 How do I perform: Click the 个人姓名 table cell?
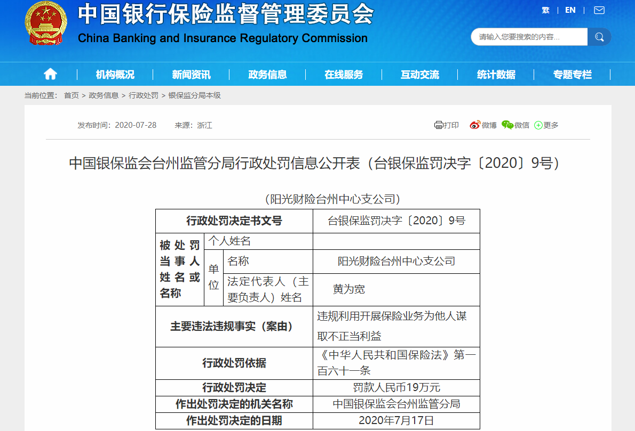click(x=258, y=241)
